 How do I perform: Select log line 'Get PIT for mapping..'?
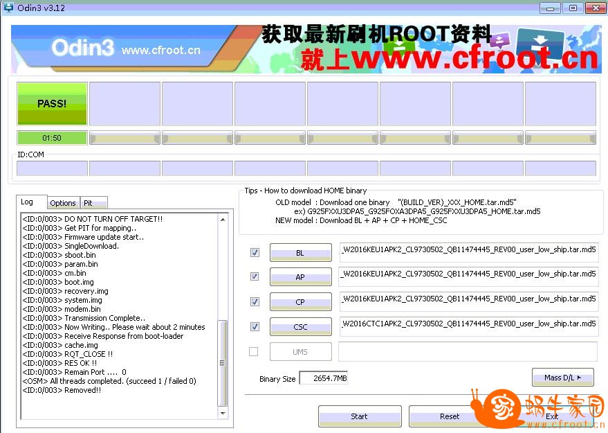pos(80,228)
